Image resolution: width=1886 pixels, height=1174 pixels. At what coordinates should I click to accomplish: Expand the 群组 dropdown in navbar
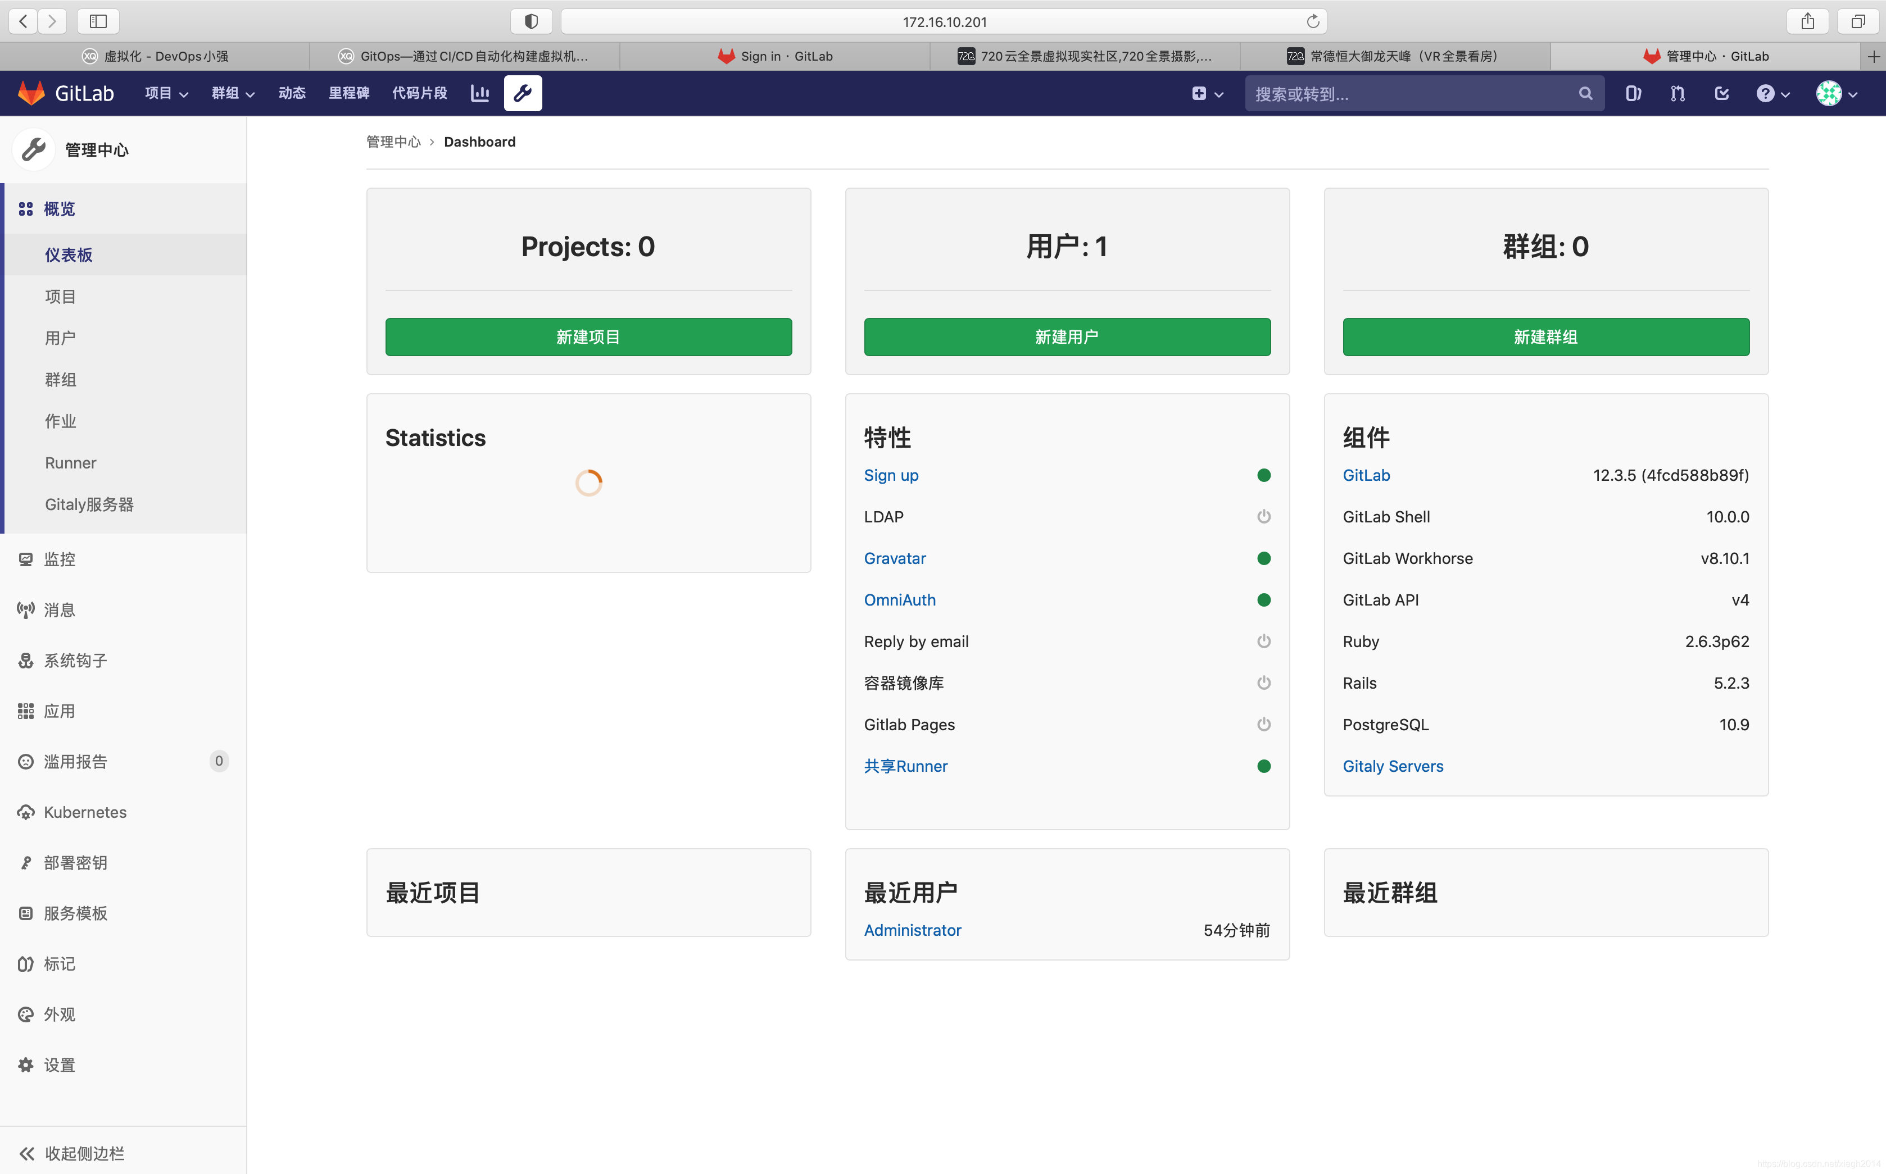(233, 93)
